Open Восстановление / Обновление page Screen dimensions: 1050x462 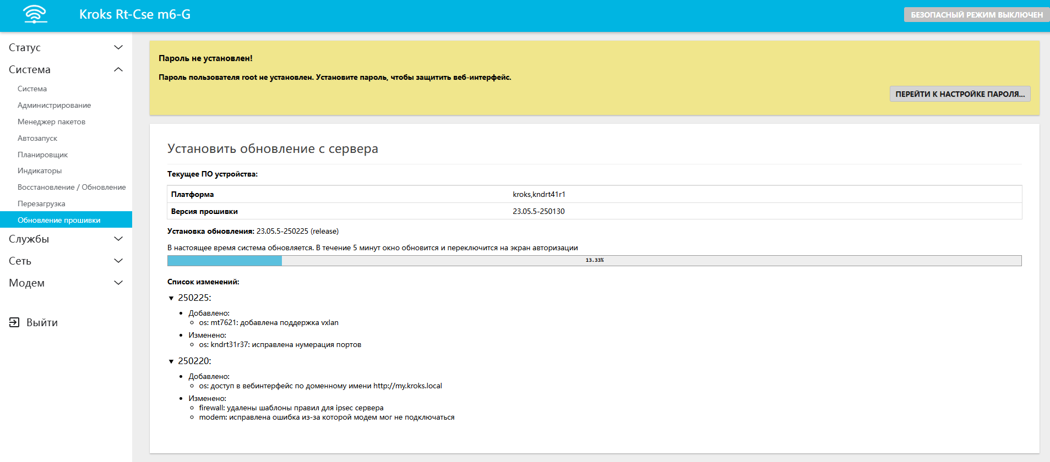[x=72, y=187]
